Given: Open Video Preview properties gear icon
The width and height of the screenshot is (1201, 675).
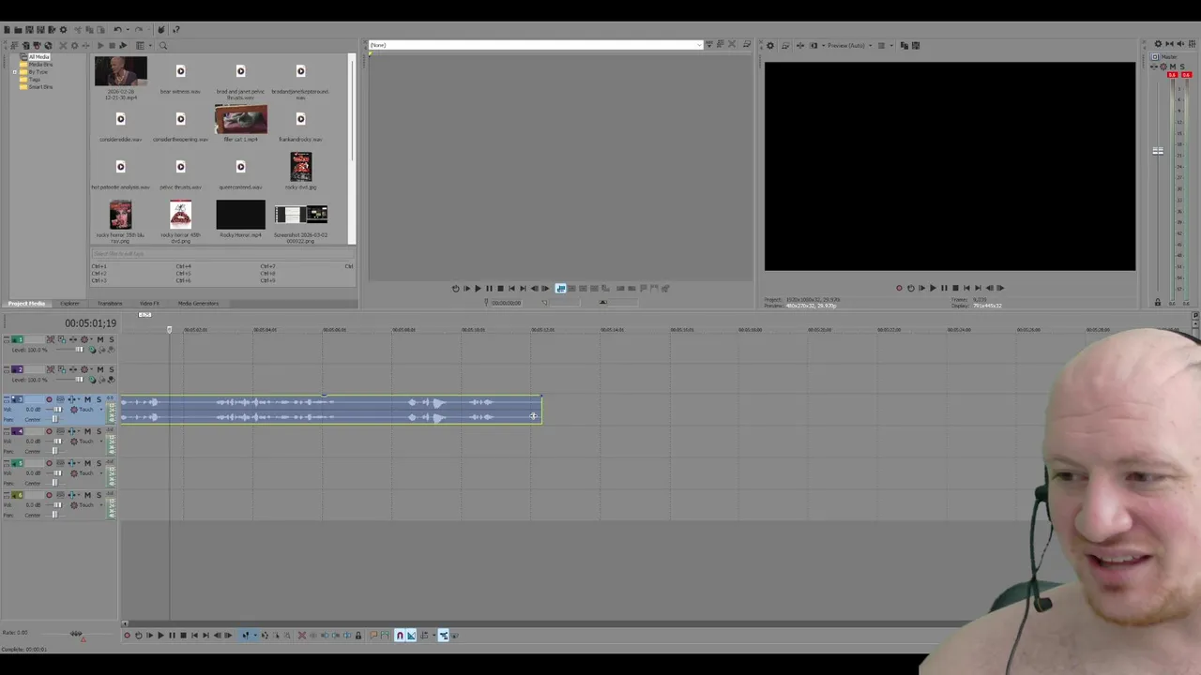Looking at the screenshot, I should (x=770, y=45).
